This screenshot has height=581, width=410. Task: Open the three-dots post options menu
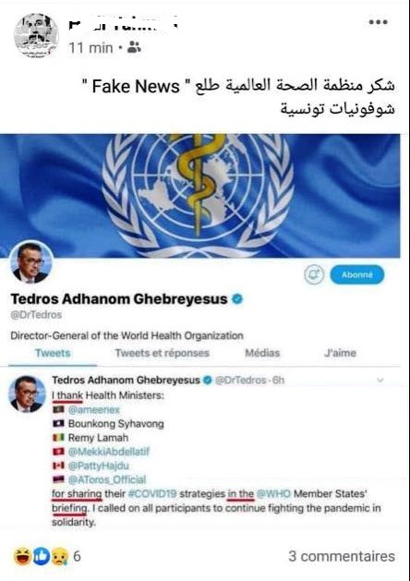[379, 22]
